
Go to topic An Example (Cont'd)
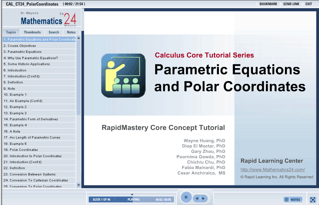tap(39, 101)
